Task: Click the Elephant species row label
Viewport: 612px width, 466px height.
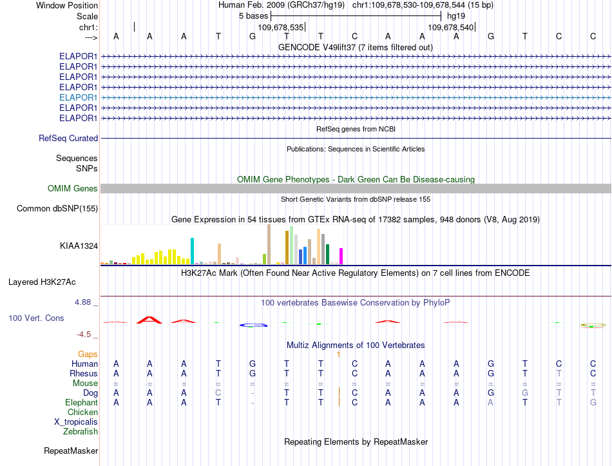Action: (x=81, y=403)
